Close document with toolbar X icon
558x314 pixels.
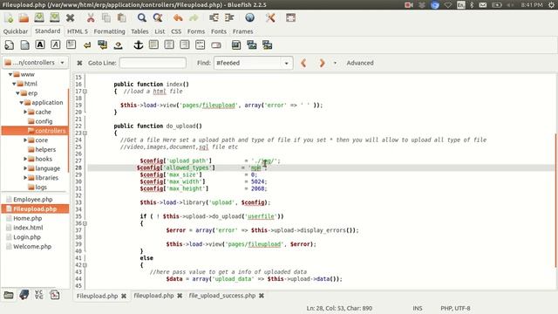pyautogui.click(x=70, y=17)
